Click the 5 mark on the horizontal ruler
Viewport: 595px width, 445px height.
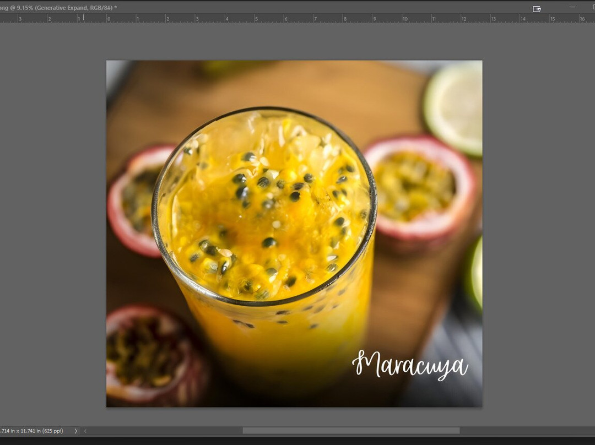tap(257, 19)
